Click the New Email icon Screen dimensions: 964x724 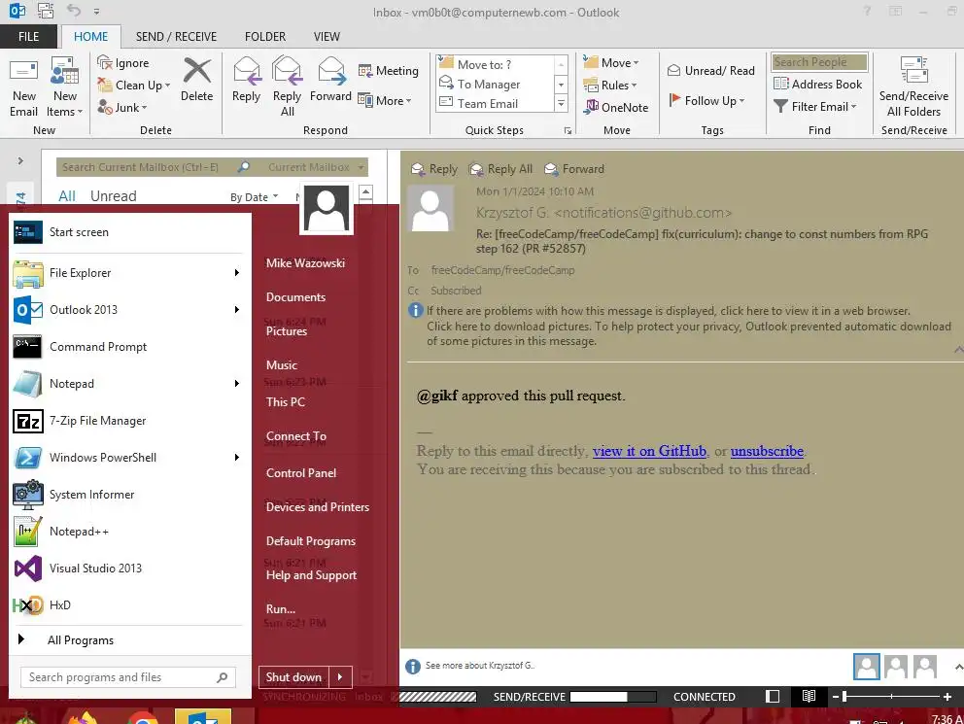(23, 87)
